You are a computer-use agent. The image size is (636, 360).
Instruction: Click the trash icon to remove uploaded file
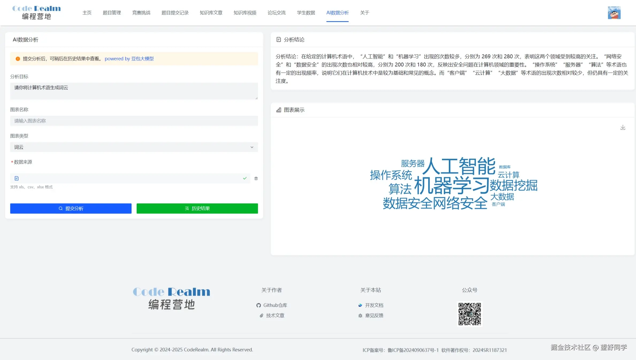click(x=256, y=178)
